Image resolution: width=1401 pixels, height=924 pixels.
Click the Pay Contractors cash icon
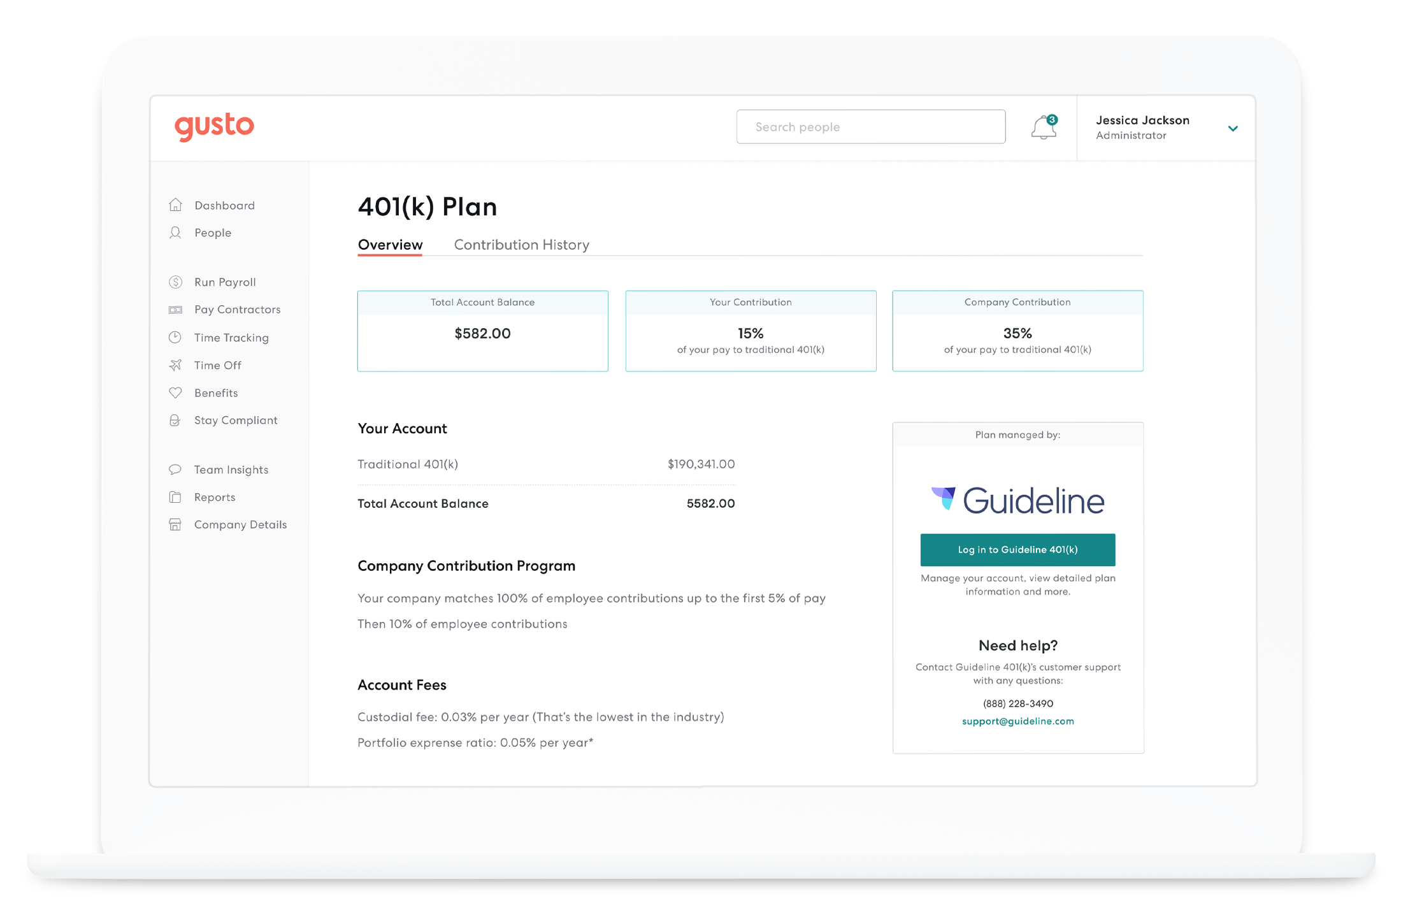(175, 310)
